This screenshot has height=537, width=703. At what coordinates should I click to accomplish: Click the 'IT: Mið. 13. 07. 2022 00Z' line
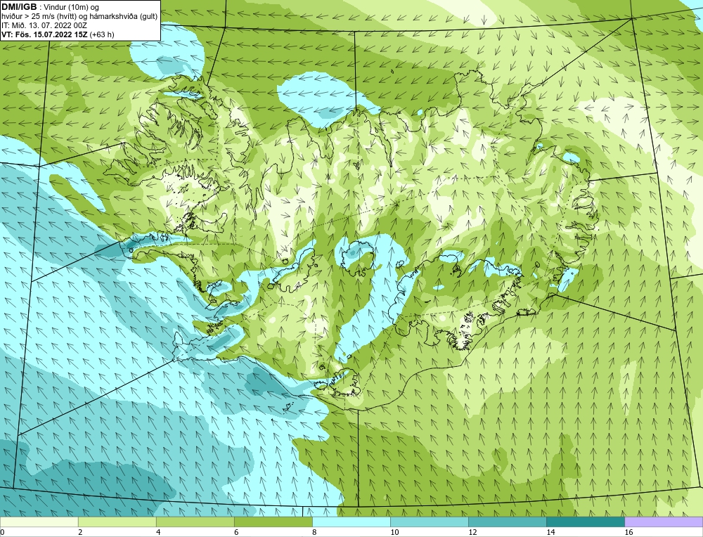[44, 25]
